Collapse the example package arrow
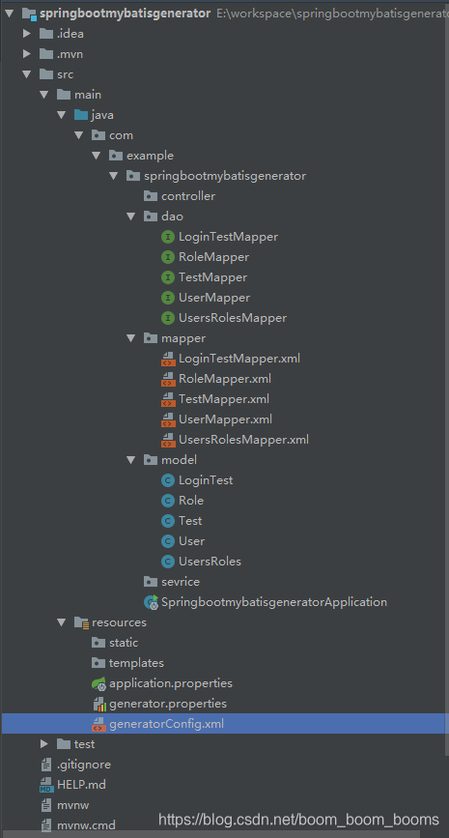Viewport: 449px width, 838px height. point(97,156)
